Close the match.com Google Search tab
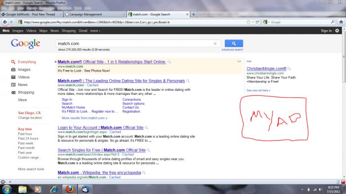The width and height of the screenshot is (346, 194). click(x=187, y=14)
